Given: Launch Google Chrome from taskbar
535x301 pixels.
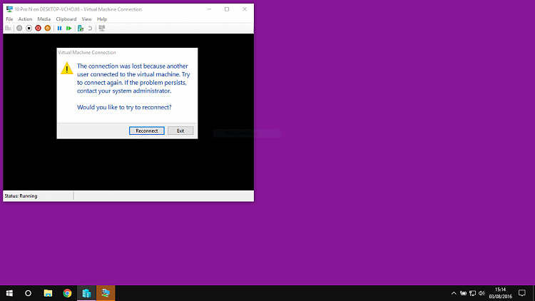Looking at the screenshot, I should [67, 293].
